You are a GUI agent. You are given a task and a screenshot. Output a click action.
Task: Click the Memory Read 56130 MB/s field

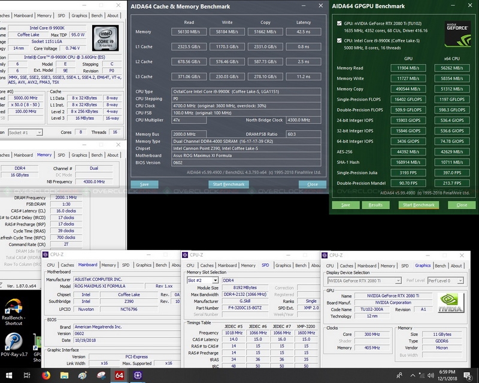189,32
